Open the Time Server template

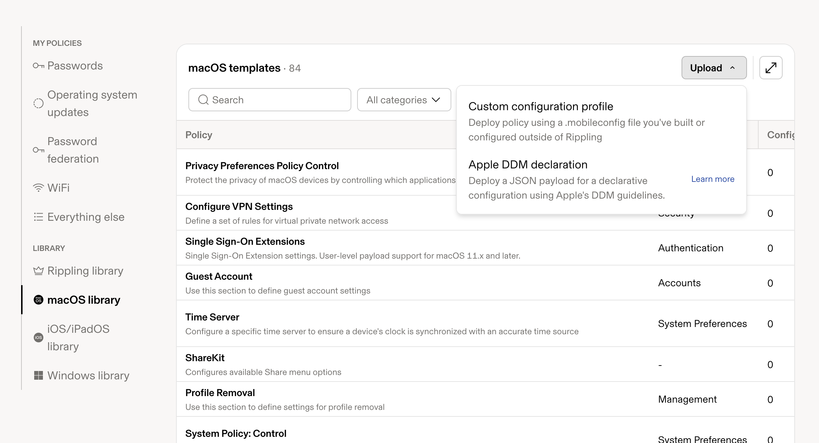tap(212, 317)
